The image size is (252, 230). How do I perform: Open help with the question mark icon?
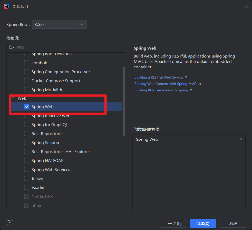(9, 222)
